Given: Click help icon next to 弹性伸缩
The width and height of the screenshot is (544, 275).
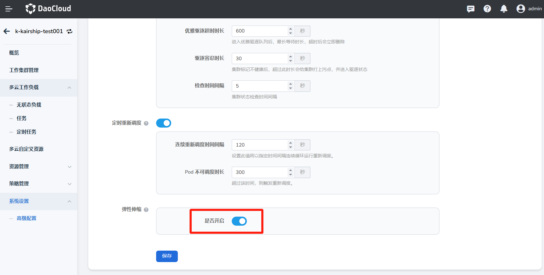Looking at the screenshot, I should [x=146, y=210].
